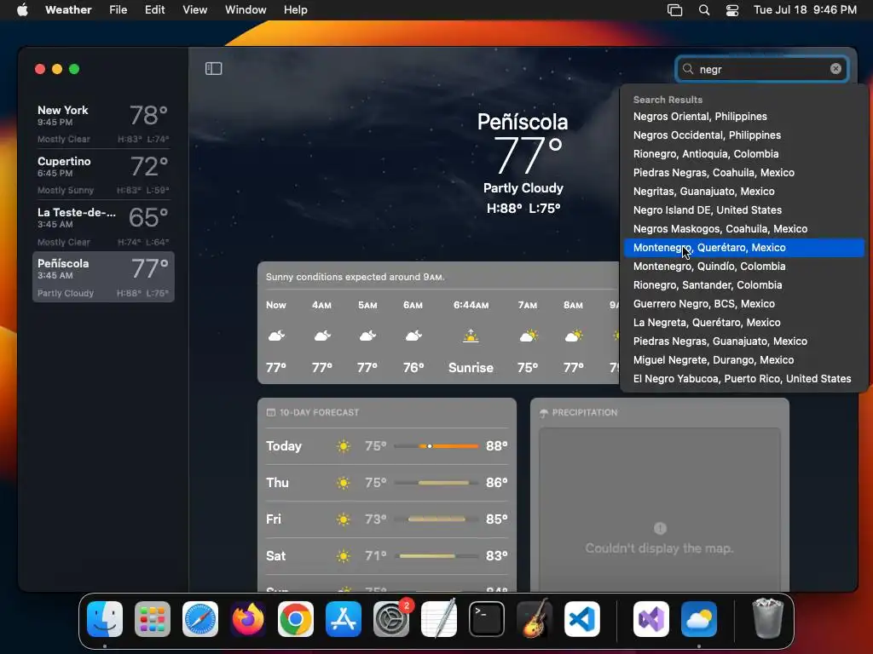Select Peñíscola in the sidebar

tap(103, 277)
